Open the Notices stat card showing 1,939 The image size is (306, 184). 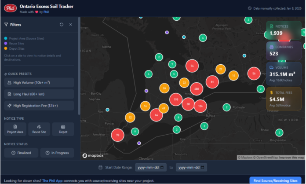(x=284, y=30)
